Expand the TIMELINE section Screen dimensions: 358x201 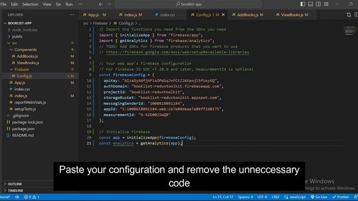point(15,190)
